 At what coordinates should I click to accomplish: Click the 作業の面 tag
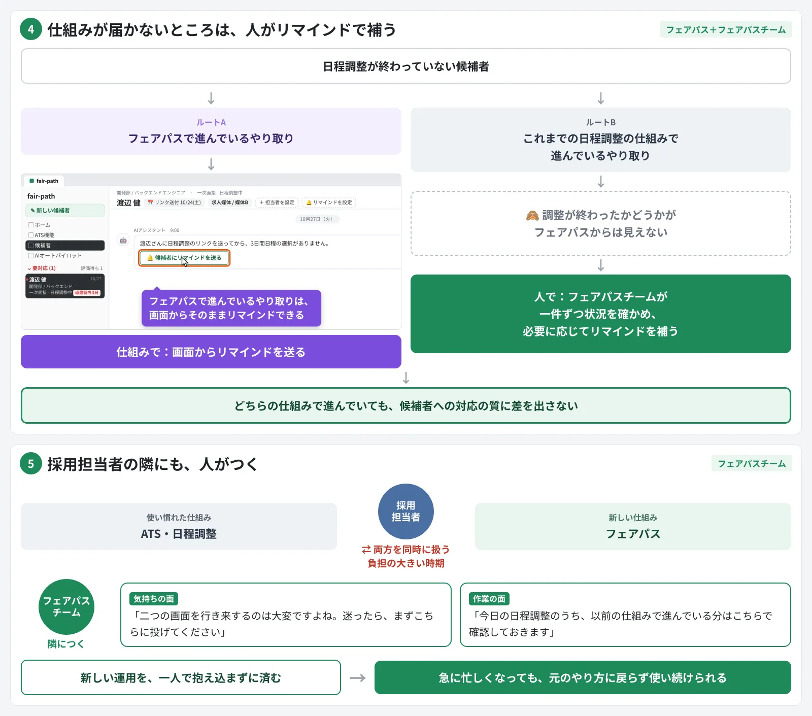(489, 599)
